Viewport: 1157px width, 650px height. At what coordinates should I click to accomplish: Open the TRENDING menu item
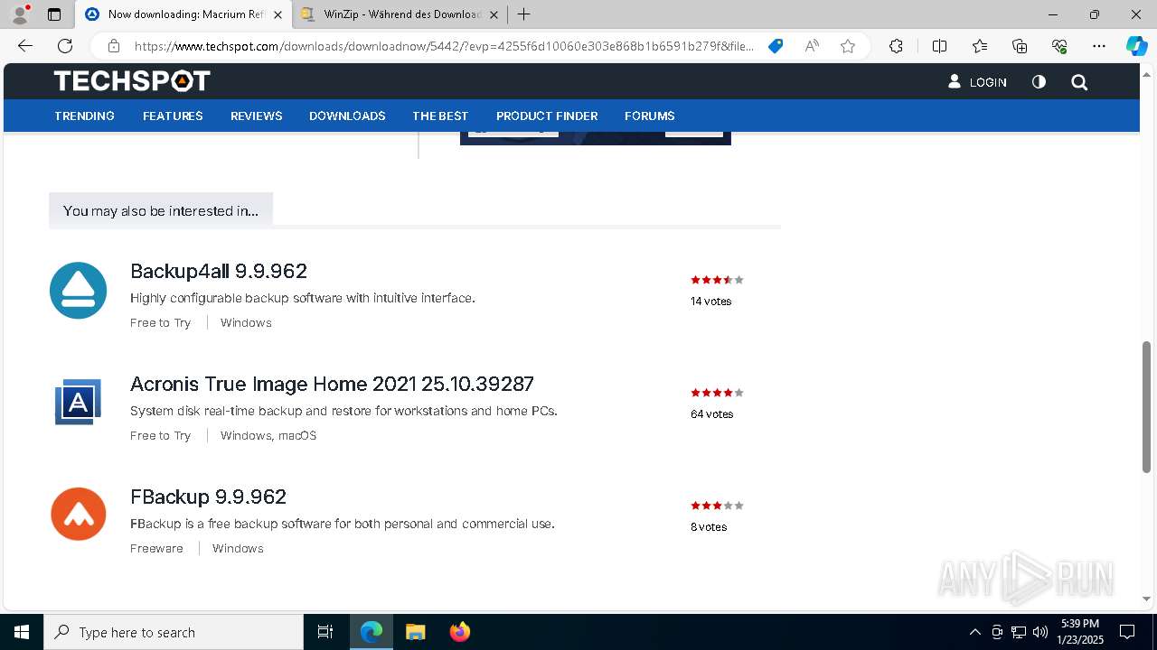tap(84, 116)
